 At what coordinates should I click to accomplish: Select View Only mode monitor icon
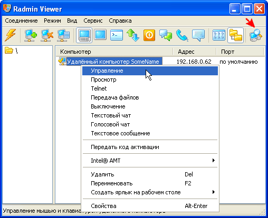point(100,35)
